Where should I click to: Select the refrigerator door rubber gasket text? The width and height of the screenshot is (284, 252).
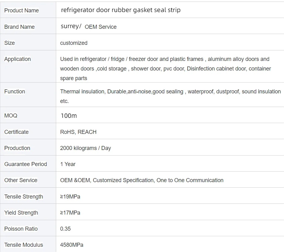click(121, 10)
